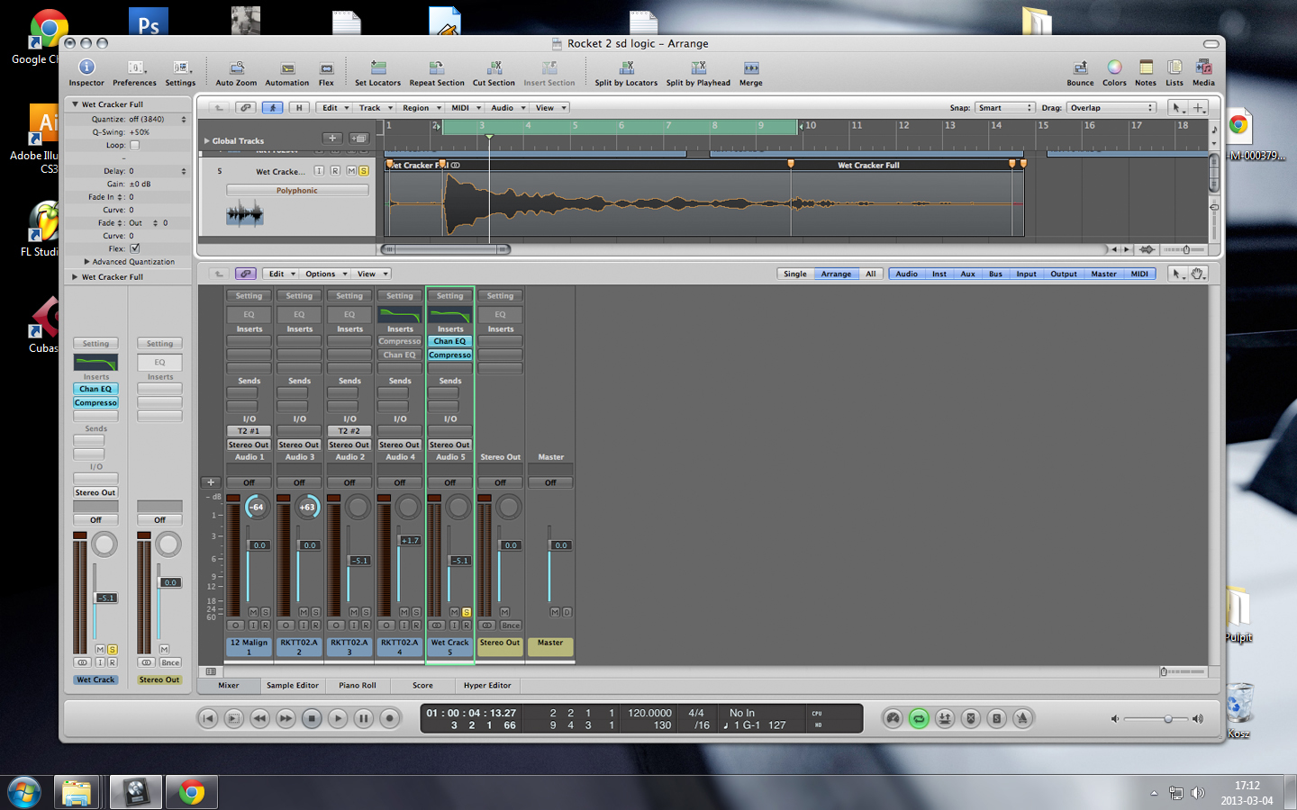Solo the Wet Crack channel strip
The width and height of the screenshot is (1297, 810).
click(x=466, y=612)
